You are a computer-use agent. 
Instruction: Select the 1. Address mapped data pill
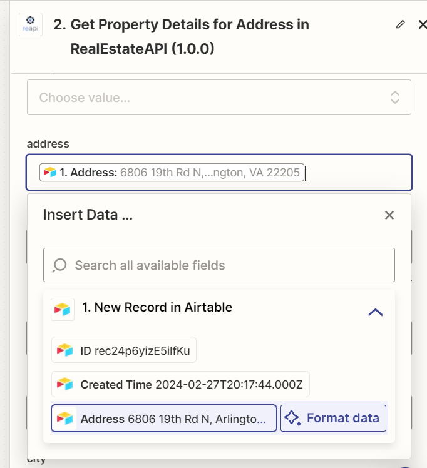172,172
